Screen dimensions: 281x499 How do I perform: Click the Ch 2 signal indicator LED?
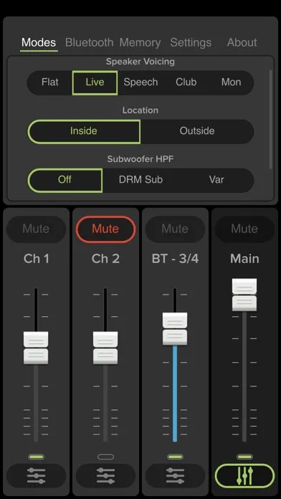pyautogui.click(x=105, y=457)
